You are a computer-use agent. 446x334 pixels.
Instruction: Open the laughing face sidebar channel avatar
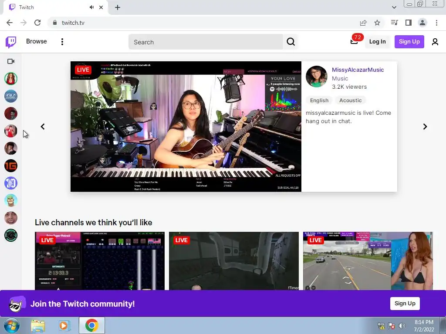[11, 218]
